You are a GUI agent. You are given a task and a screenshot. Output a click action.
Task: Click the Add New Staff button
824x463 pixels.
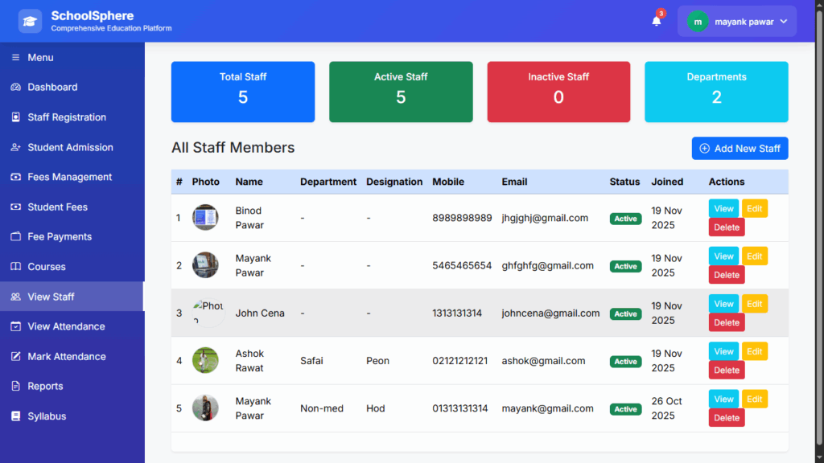coord(740,149)
